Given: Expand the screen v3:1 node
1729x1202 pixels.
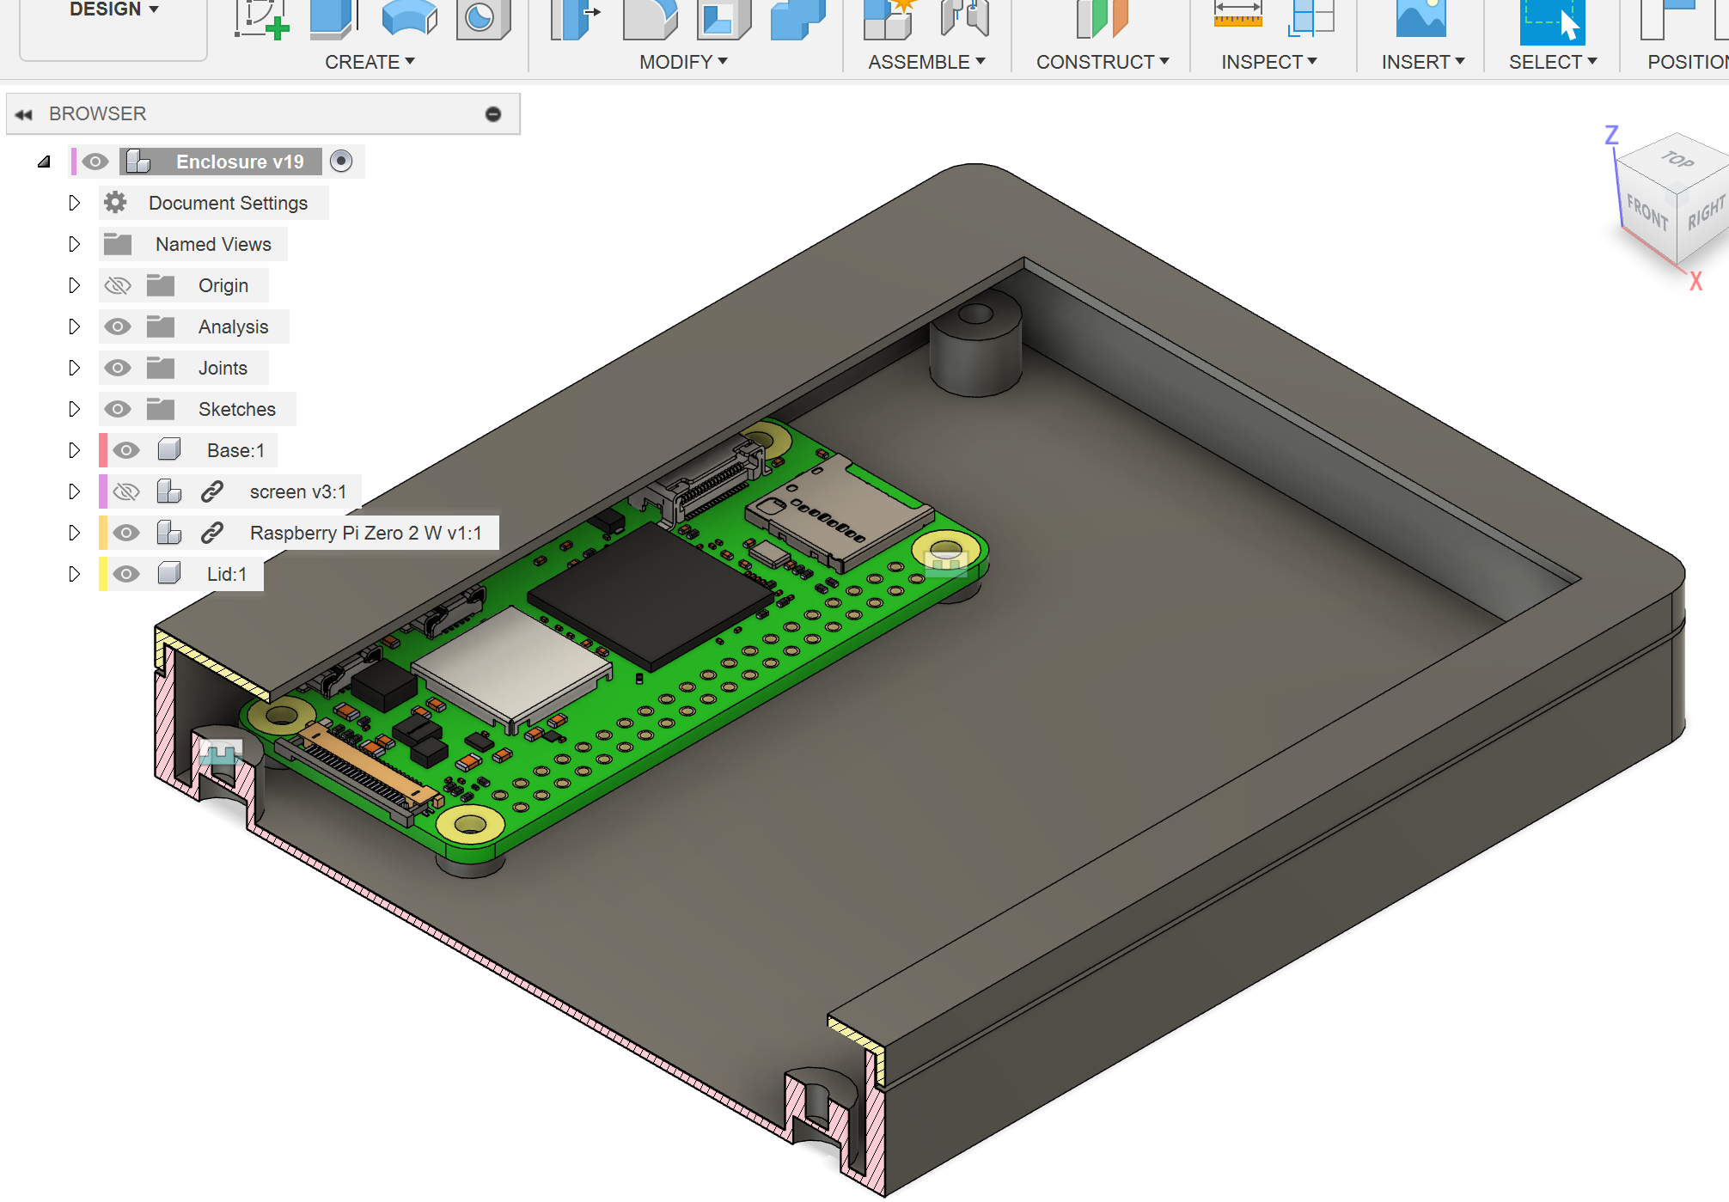Looking at the screenshot, I should click(74, 491).
